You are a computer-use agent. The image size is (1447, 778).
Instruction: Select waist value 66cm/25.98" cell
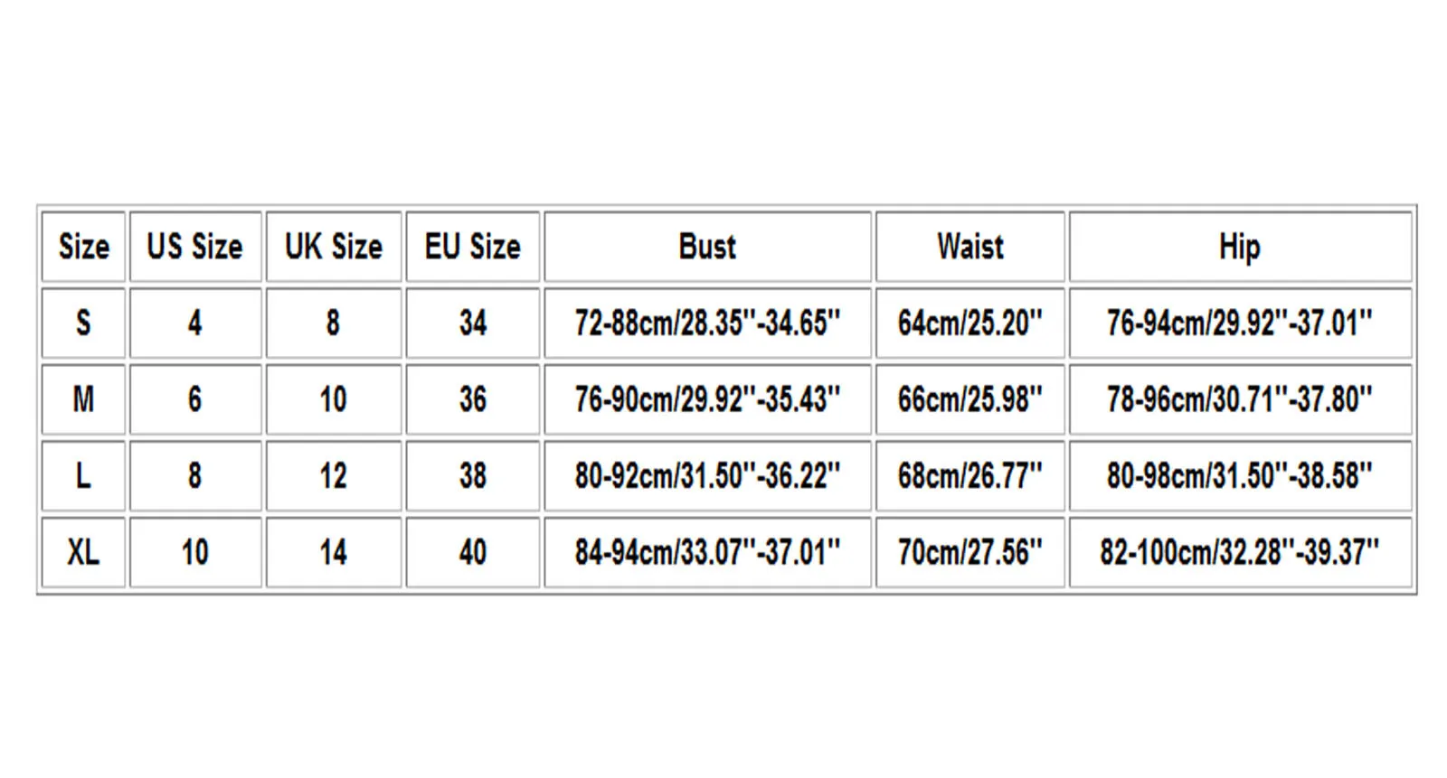click(x=970, y=399)
